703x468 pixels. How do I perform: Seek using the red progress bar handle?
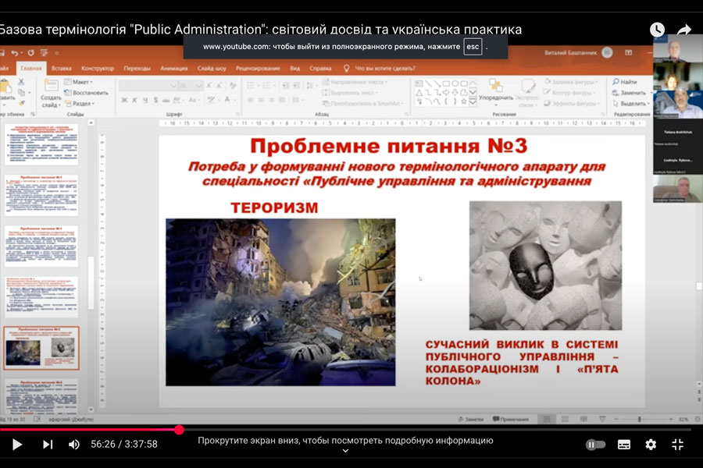tap(179, 430)
